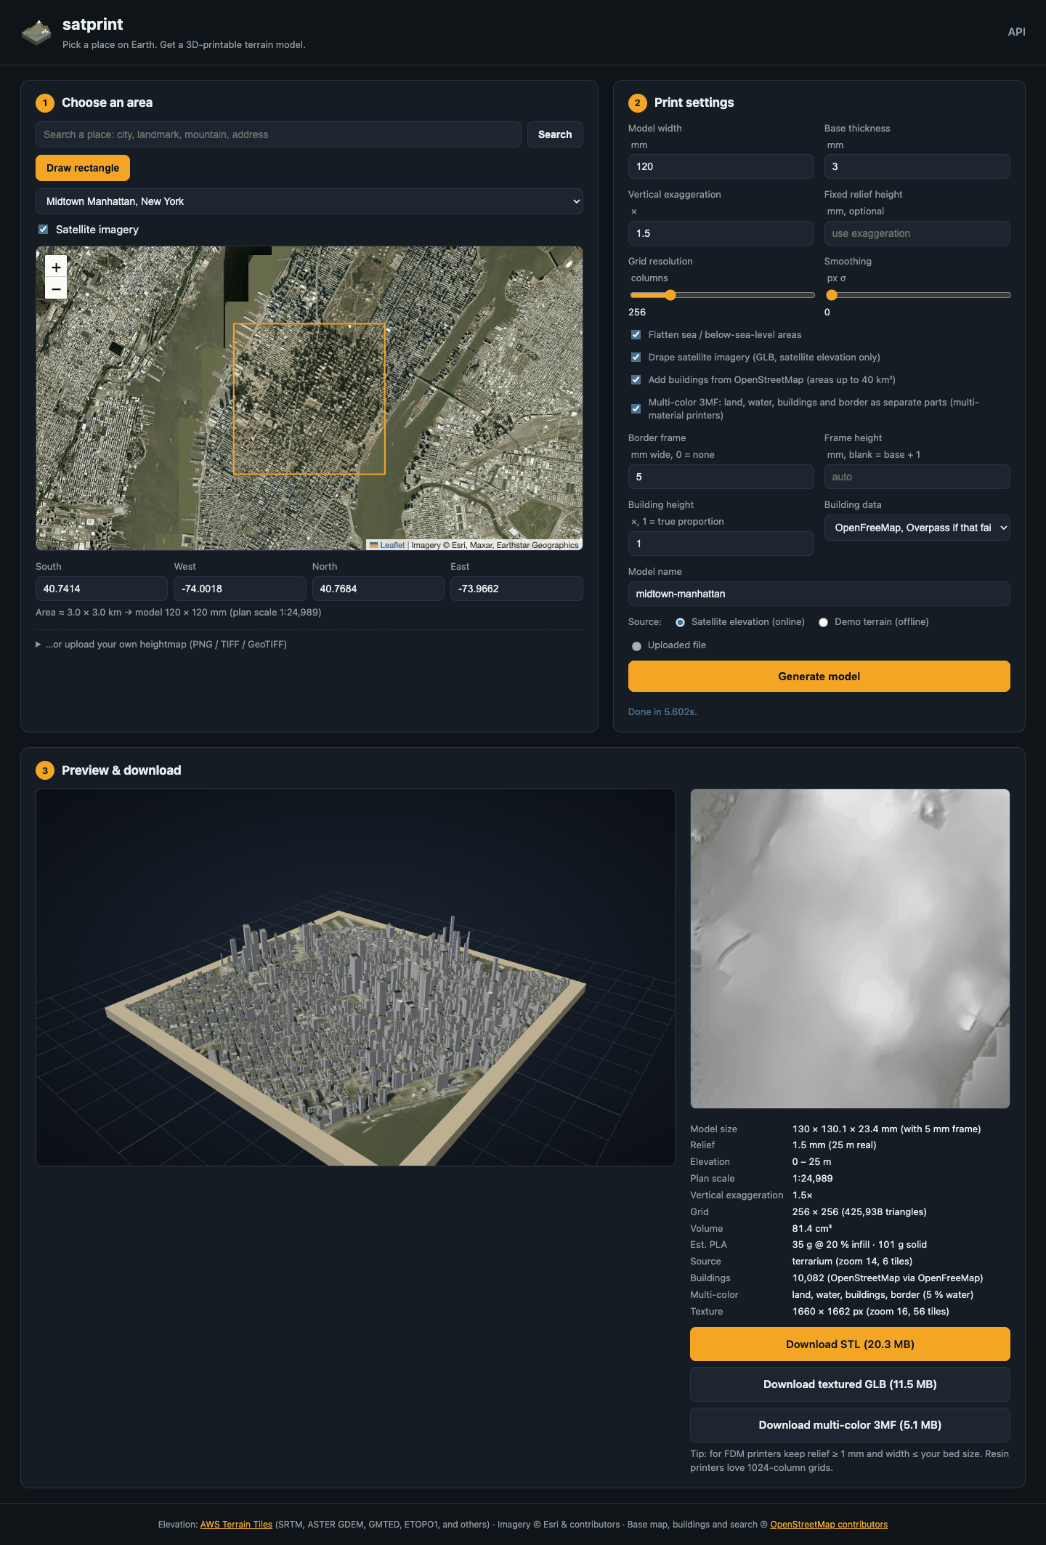Open the AWS Terrain Tiles link
This screenshot has width=1046, height=1545.
tap(236, 1525)
